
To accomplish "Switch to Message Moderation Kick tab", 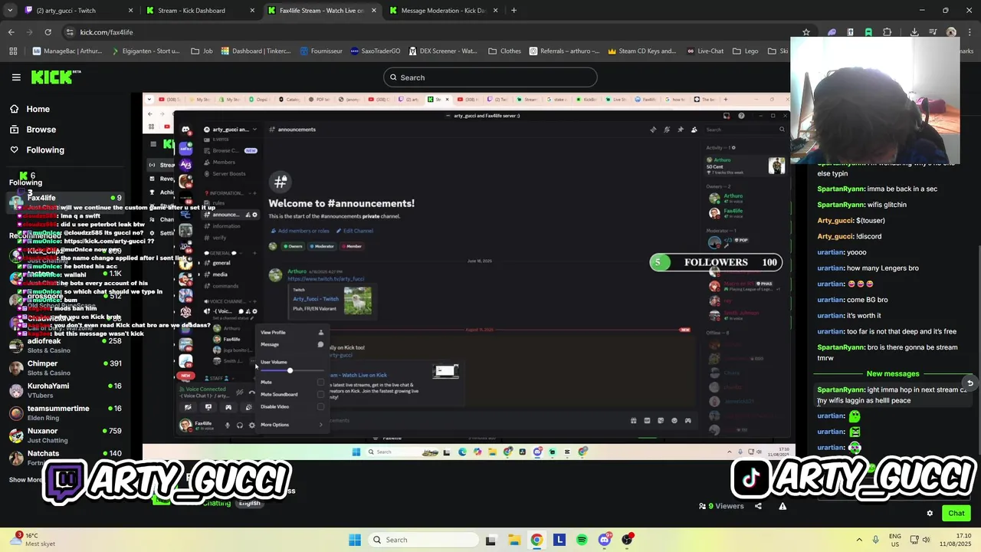I will click(x=443, y=11).
